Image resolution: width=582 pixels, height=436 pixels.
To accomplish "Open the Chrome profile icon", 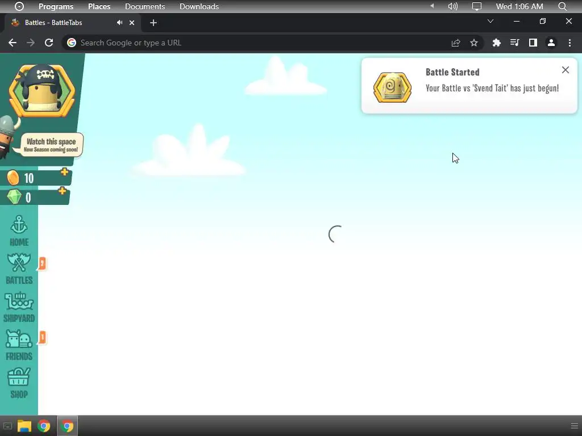I will click(551, 43).
